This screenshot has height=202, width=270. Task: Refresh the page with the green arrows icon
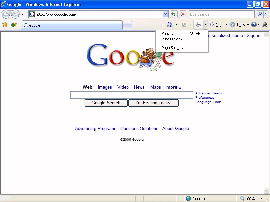[x=174, y=14]
